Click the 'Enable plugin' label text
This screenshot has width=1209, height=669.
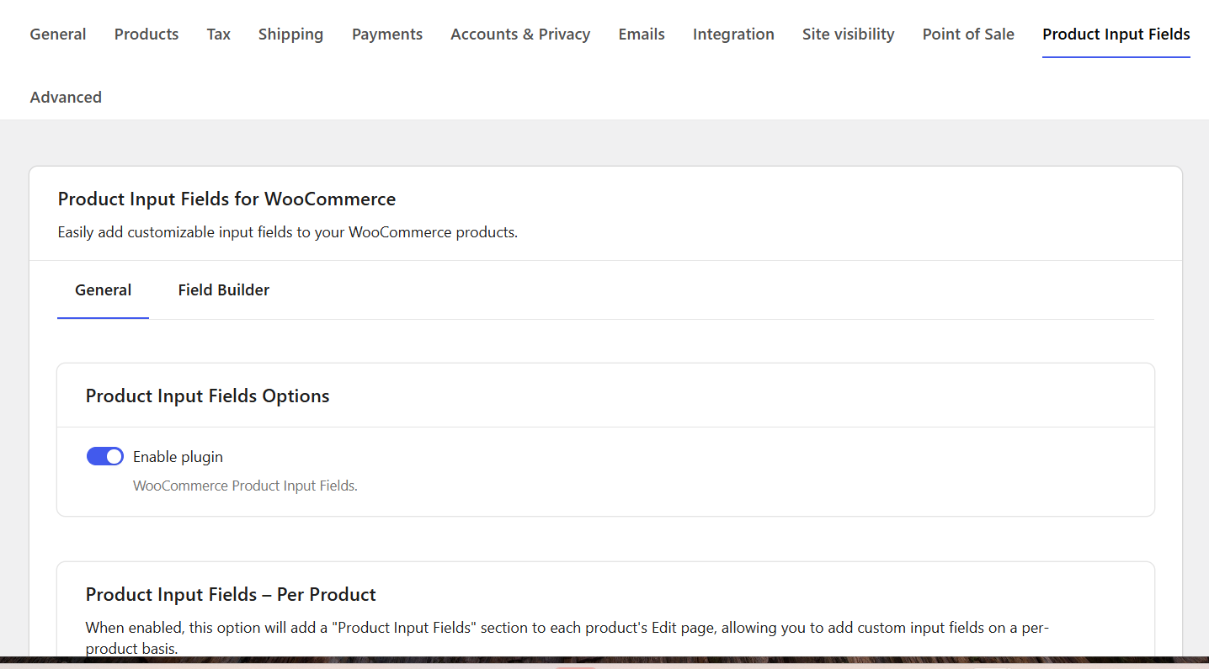[x=178, y=457]
